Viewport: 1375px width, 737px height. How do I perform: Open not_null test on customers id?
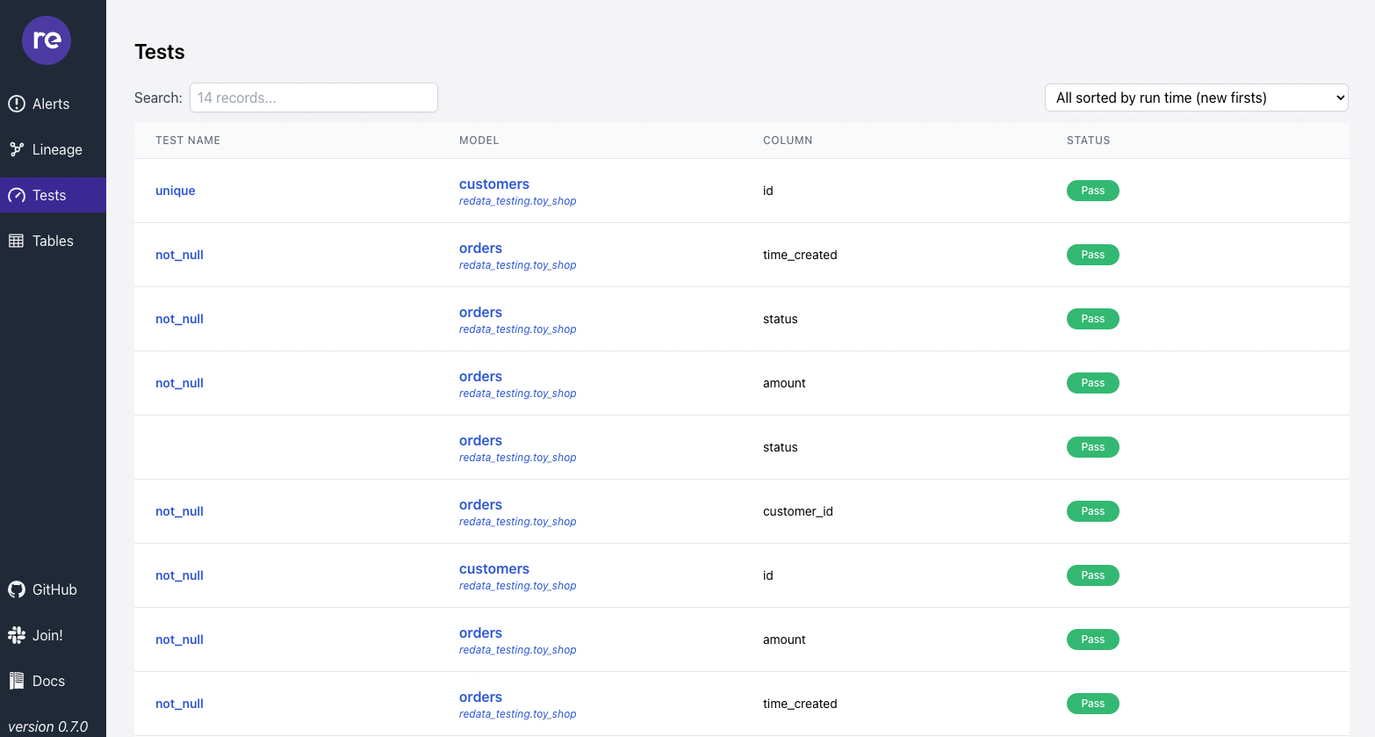179,575
